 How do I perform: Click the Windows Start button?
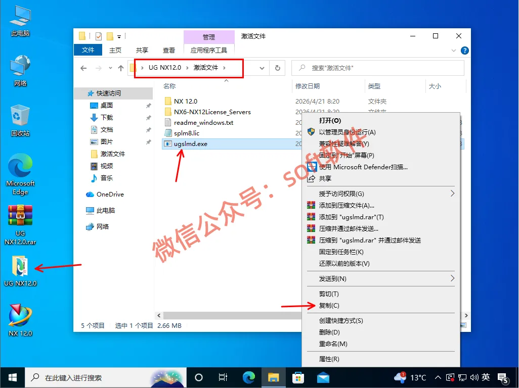coord(13,377)
